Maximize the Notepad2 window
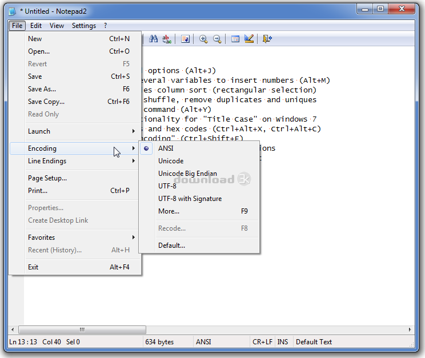The image size is (425, 358). (380, 9)
